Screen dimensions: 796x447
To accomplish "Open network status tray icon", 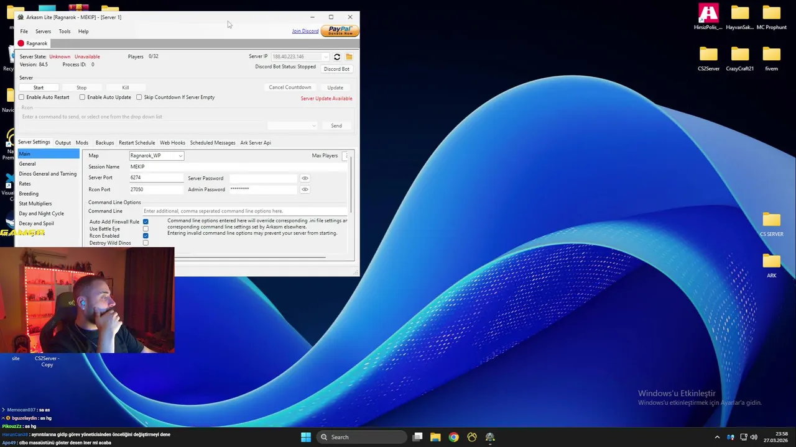I will point(744,437).
